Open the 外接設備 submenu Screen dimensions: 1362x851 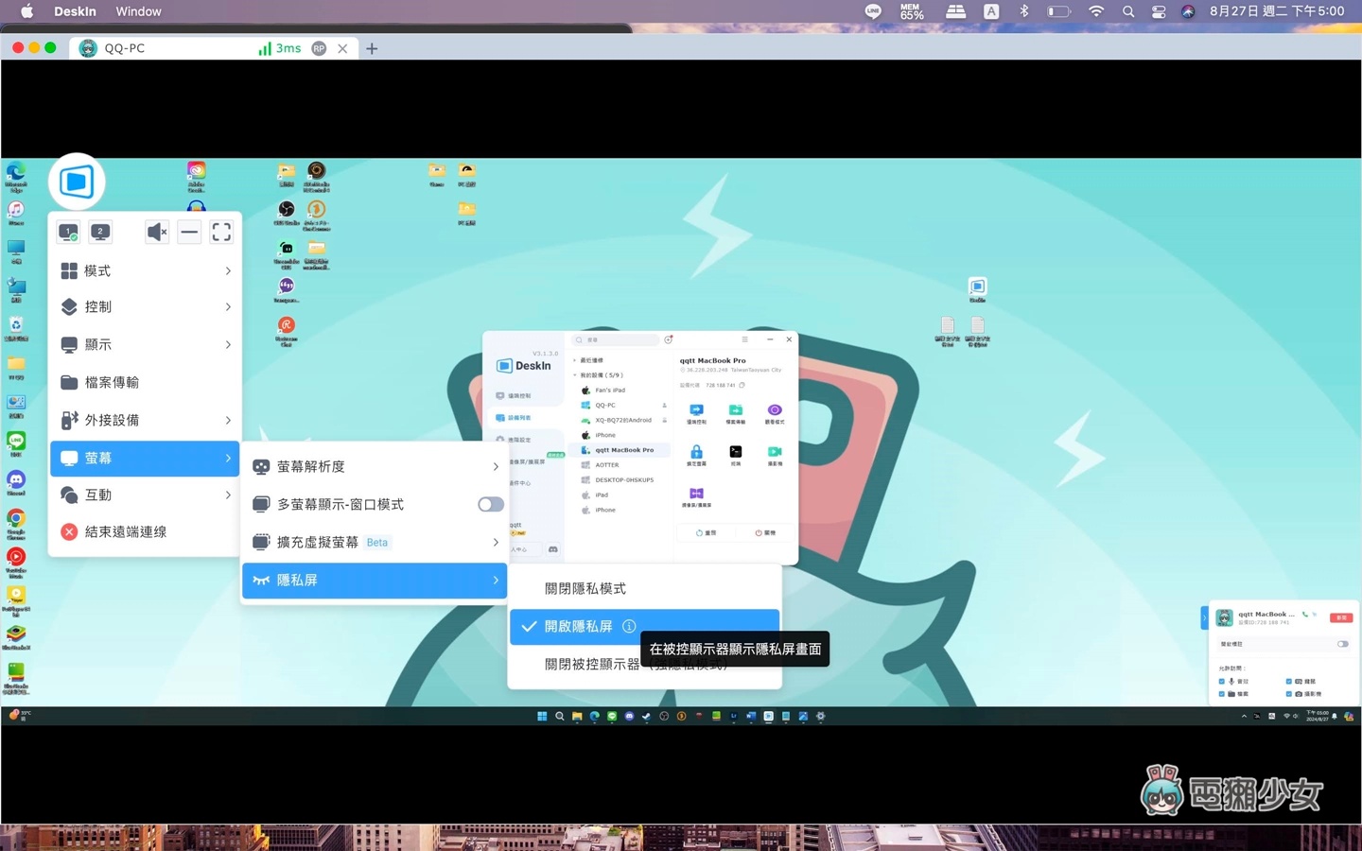[145, 420]
